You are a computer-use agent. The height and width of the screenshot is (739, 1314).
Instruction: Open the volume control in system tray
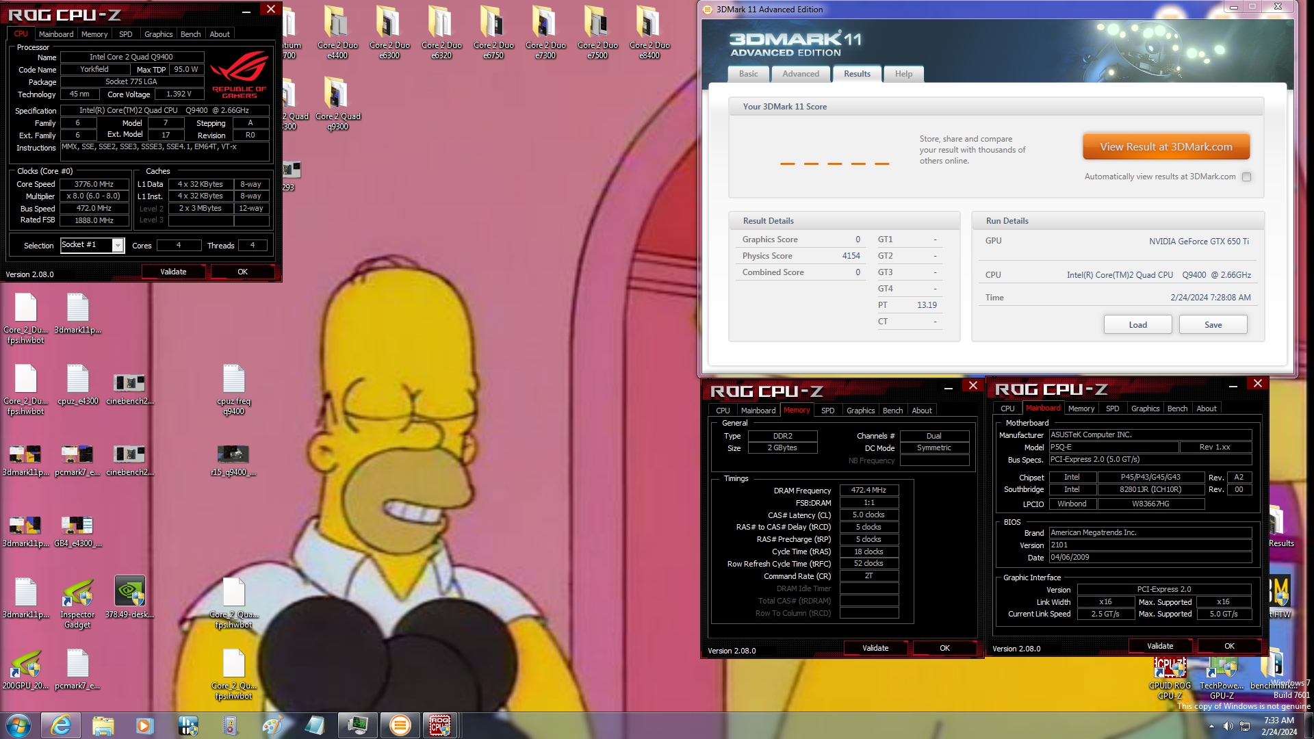(x=1228, y=726)
